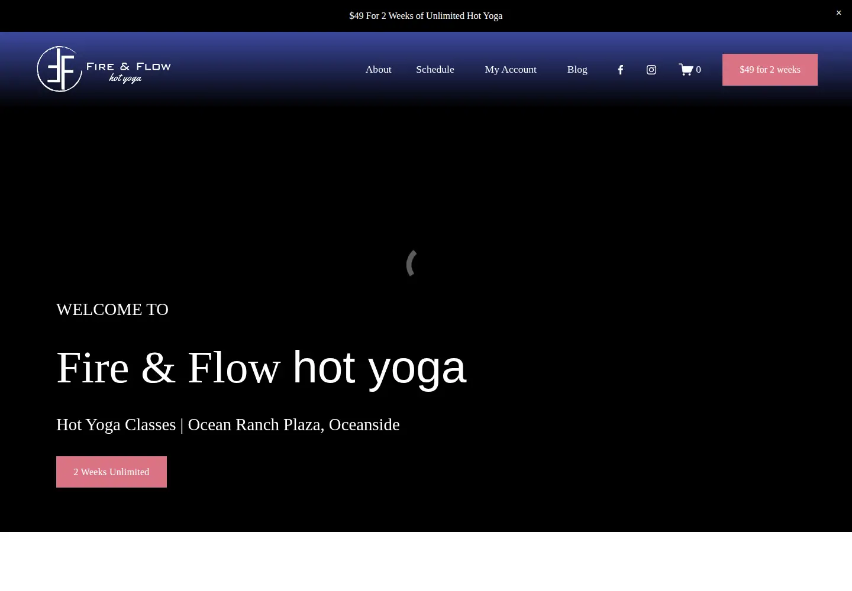Open the Facebook page icon
This screenshot has width=852, height=591.
621,70
